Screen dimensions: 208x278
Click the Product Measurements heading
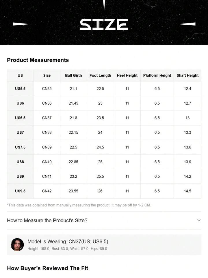(x=38, y=60)
